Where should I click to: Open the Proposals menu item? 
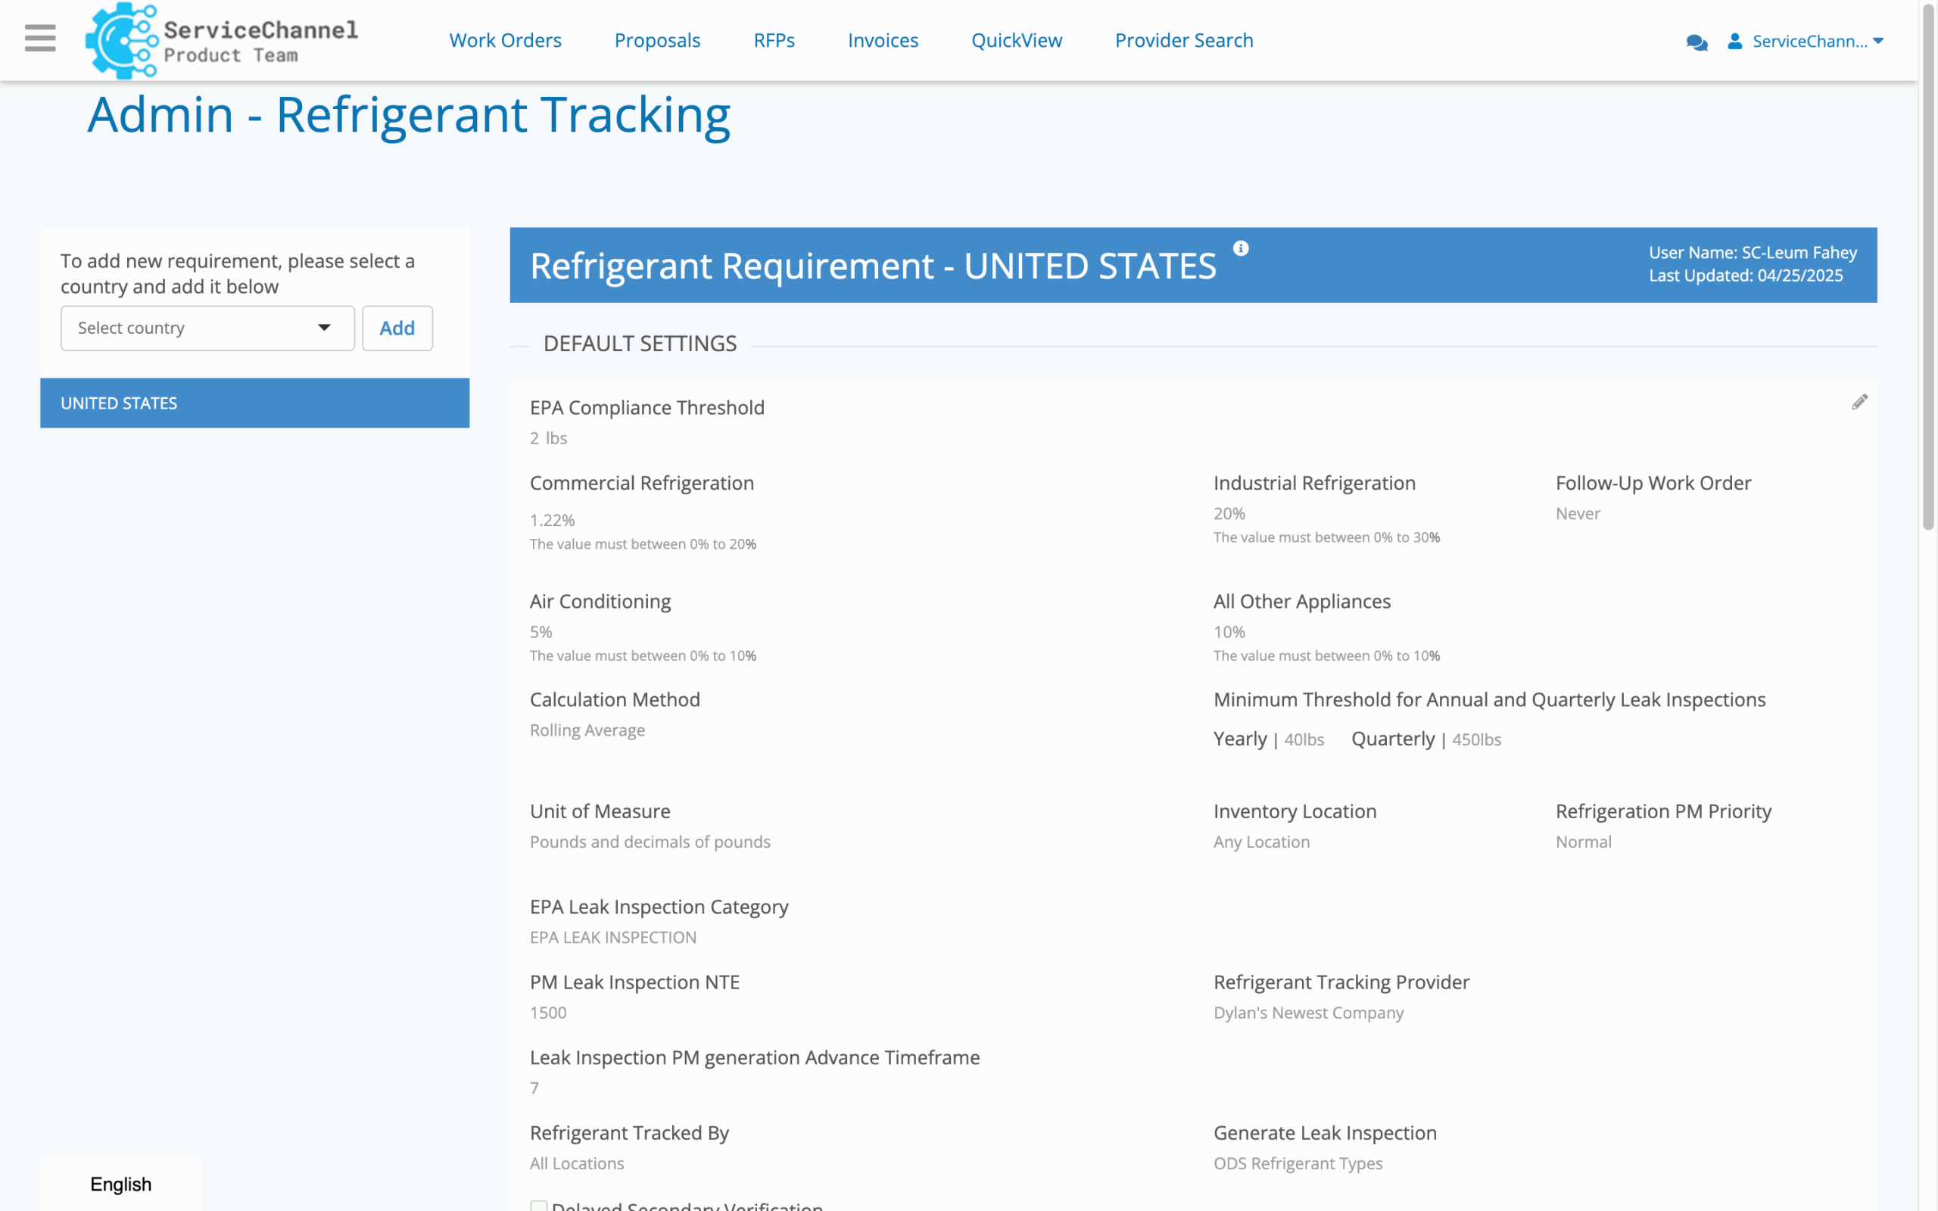[656, 40]
